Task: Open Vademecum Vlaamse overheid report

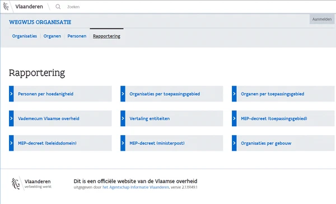Action: coord(60,118)
